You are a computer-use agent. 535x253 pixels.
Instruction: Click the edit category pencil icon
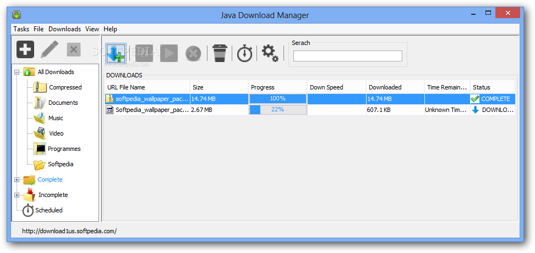click(x=50, y=49)
